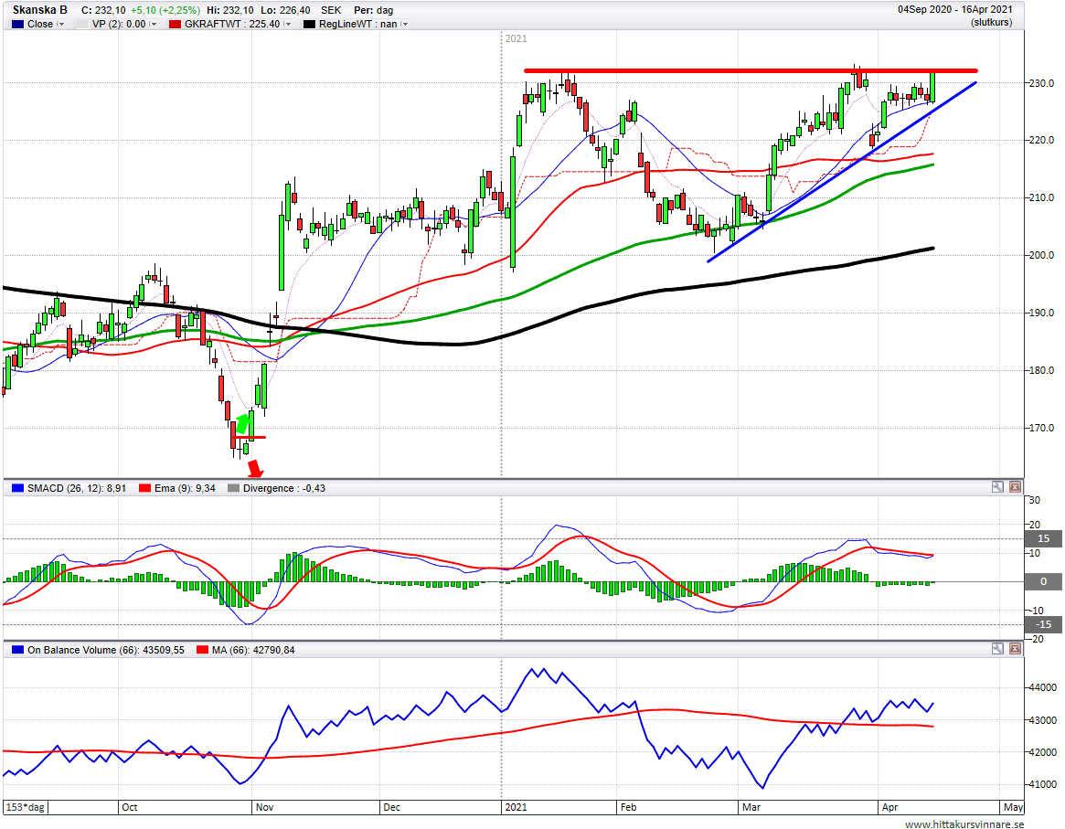Click the 'MA (66): 42790,84' label

click(x=253, y=650)
